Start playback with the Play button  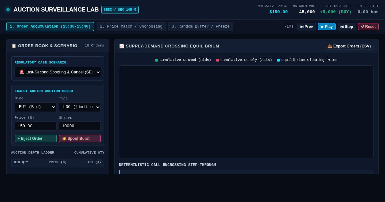(x=327, y=27)
